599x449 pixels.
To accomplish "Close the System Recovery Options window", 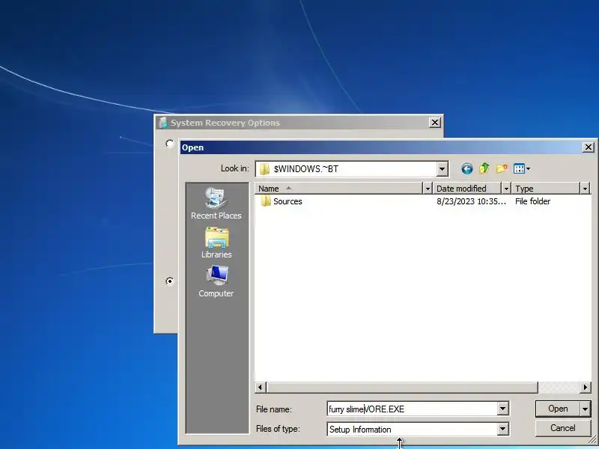I will [x=435, y=123].
